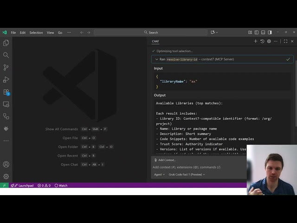The image size is (297, 223).
Task: Open the Source Control view
Action: (x=6, y=67)
